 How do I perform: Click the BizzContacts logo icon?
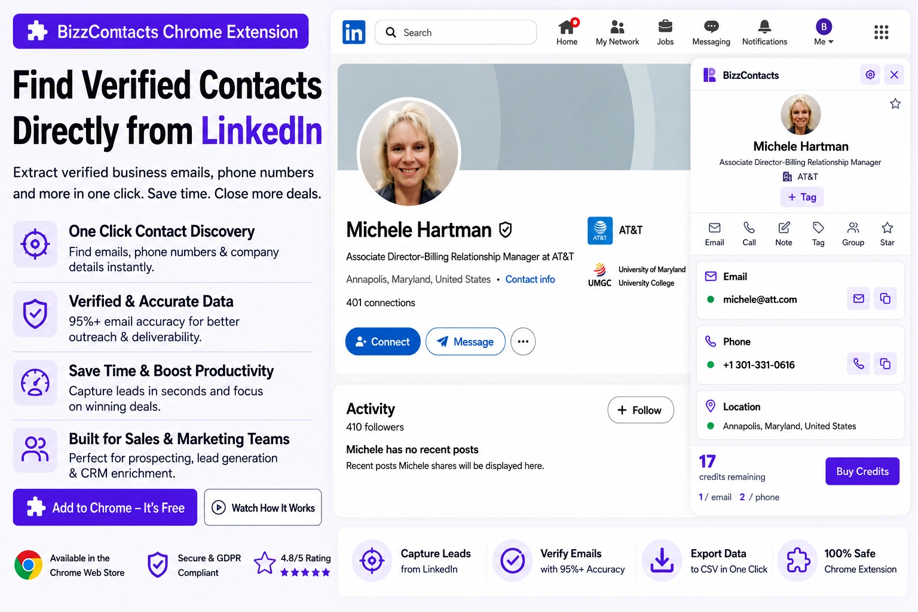coord(709,75)
